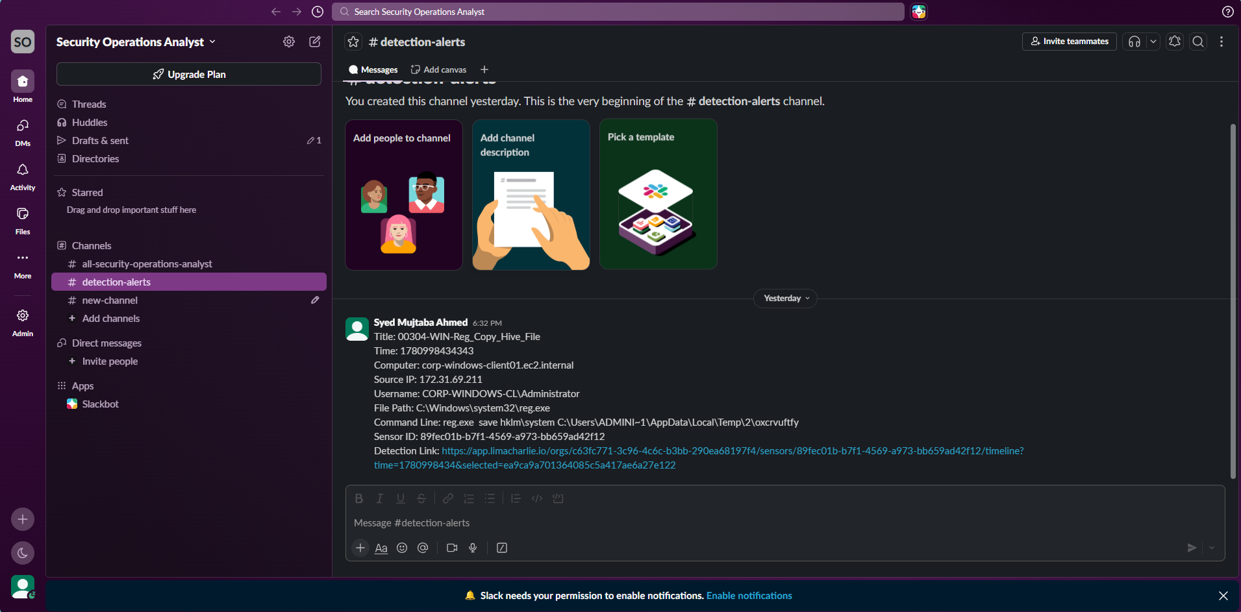Open the Files sidebar view
1241x612 pixels.
23,221
